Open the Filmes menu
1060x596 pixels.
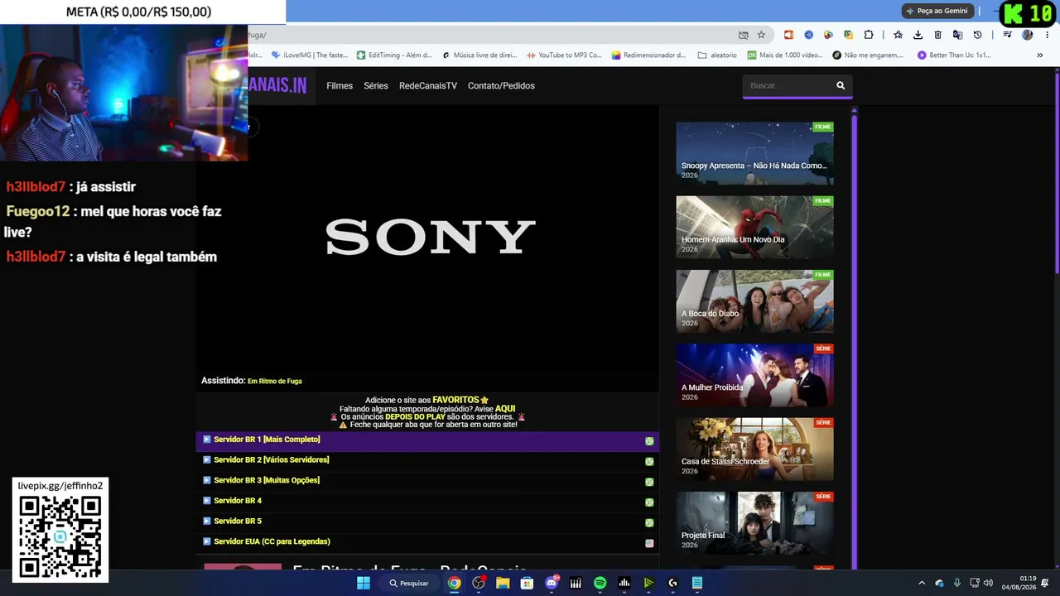coord(340,85)
